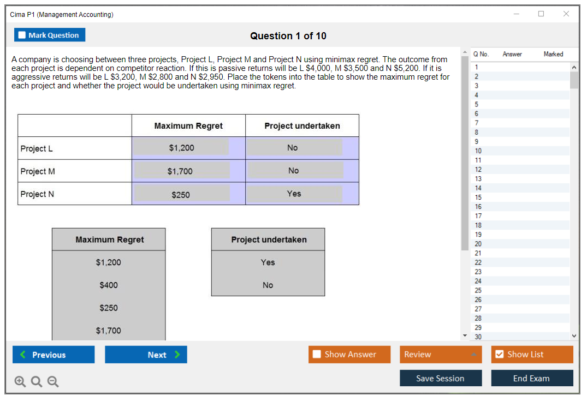Select the $400 Maximum Regret token
This screenshot has width=587, height=401.
pos(109,285)
